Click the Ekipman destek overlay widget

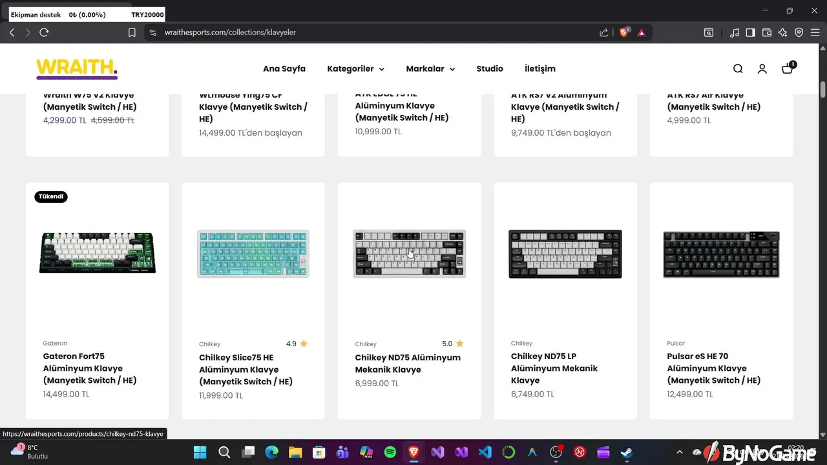(87, 14)
